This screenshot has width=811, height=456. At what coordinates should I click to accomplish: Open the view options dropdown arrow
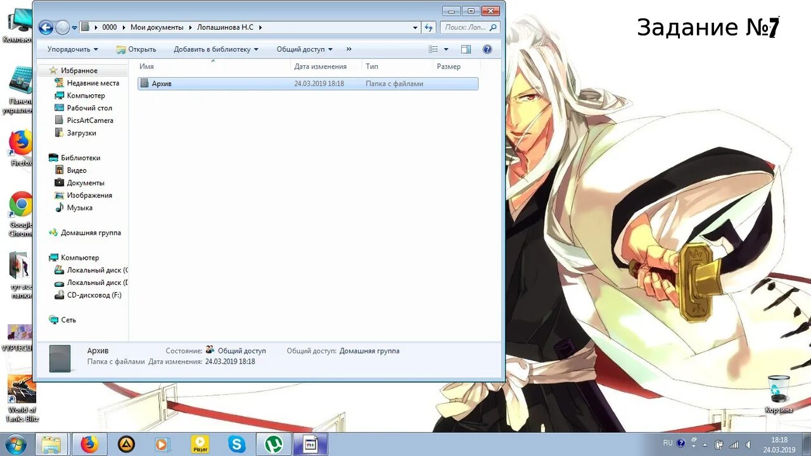446,49
